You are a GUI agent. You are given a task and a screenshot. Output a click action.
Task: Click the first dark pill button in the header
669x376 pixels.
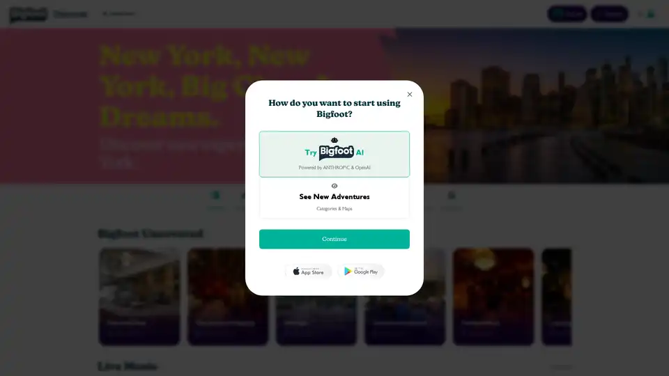[x=567, y=14]
